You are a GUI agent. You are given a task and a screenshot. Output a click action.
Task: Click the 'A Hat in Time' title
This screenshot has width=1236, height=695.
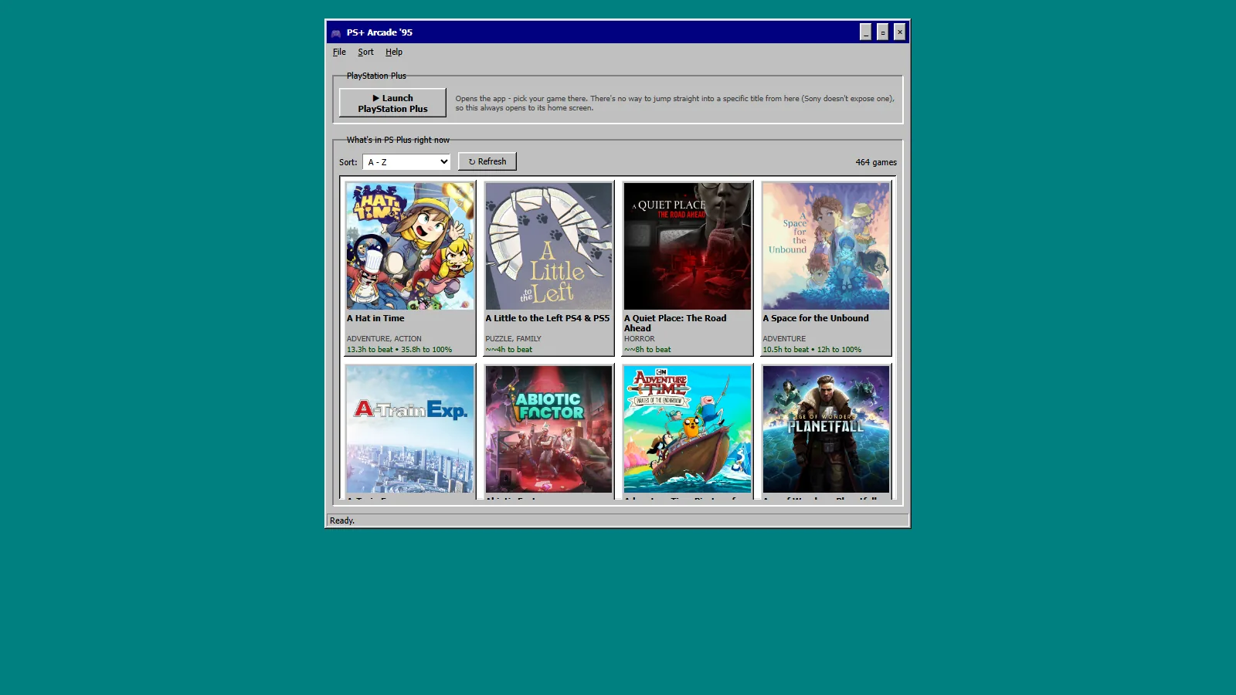point(375,318)
